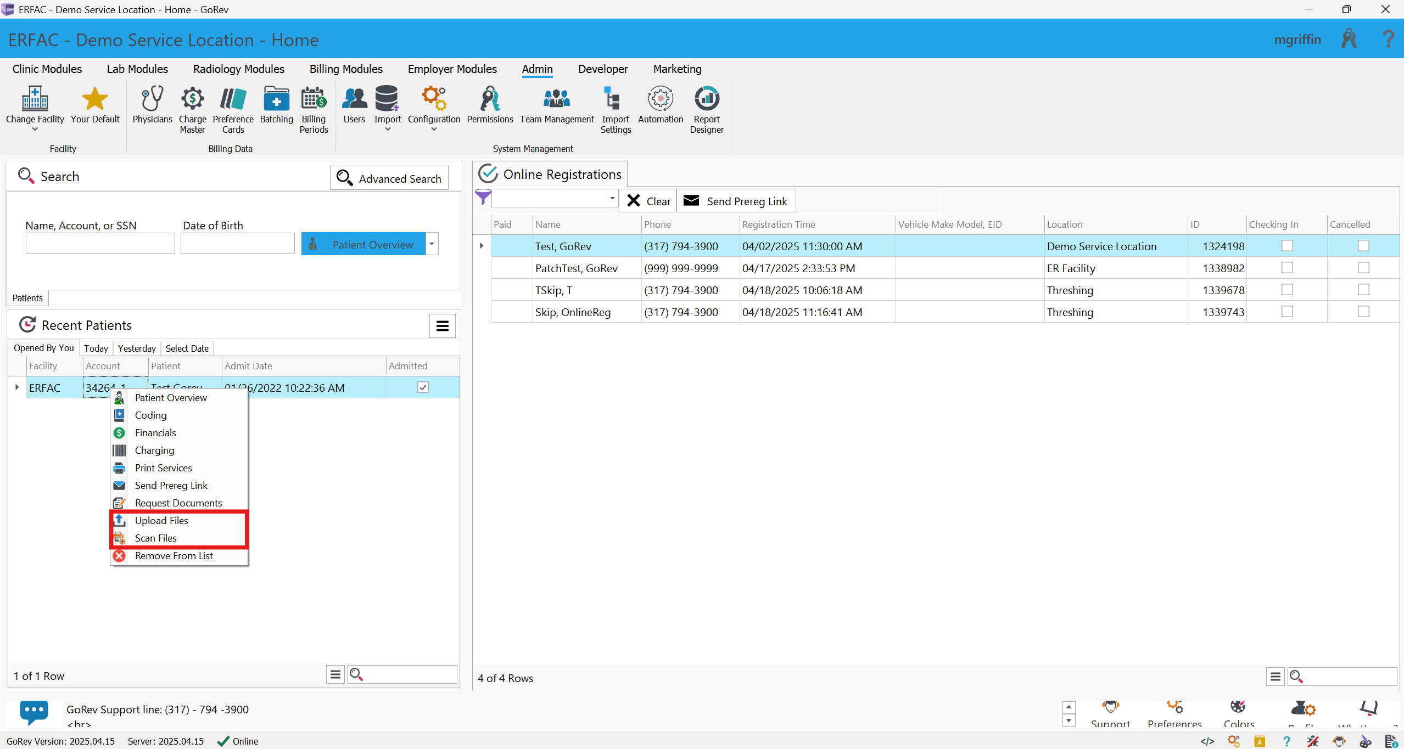
Task: Check Cancelled for PatchTest, GoRev
Action: pos(1363,268)
